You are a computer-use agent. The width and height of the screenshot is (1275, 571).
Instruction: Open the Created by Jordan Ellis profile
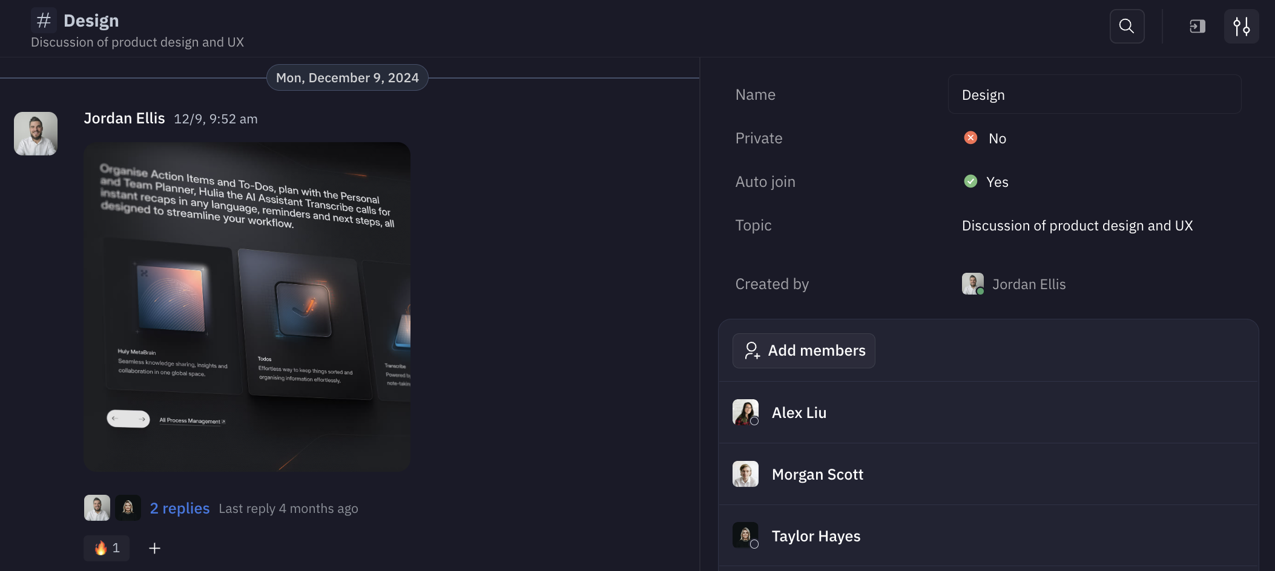[x=1014, y=284]
